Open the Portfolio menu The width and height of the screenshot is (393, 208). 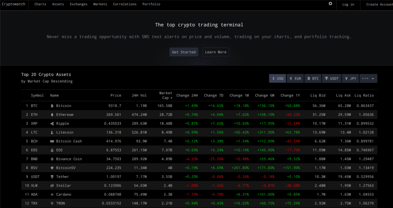click(151, 4)
